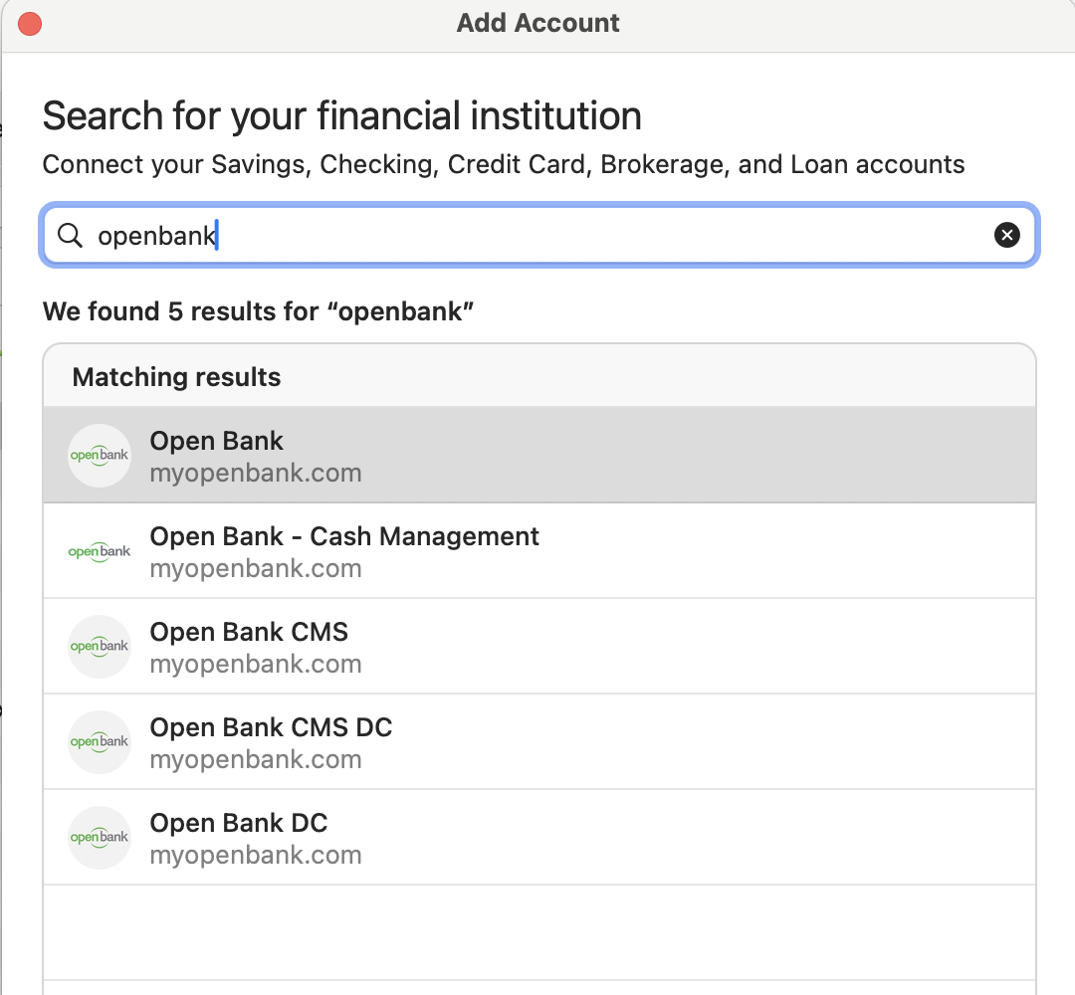Click the Search for your financial institution heading
The image size is (1075, 995).
click(x=342, y=115)
